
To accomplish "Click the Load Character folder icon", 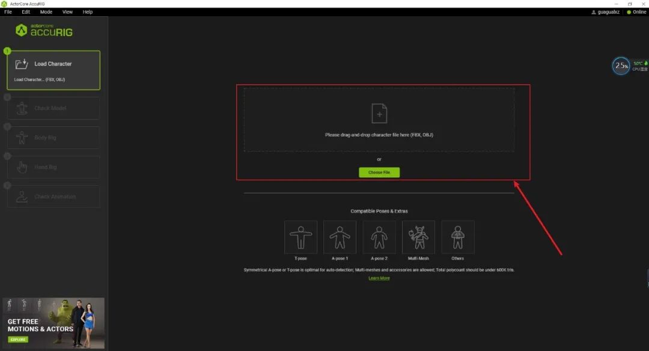I will coord(22,64).
